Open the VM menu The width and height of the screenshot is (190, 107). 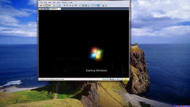54,2
